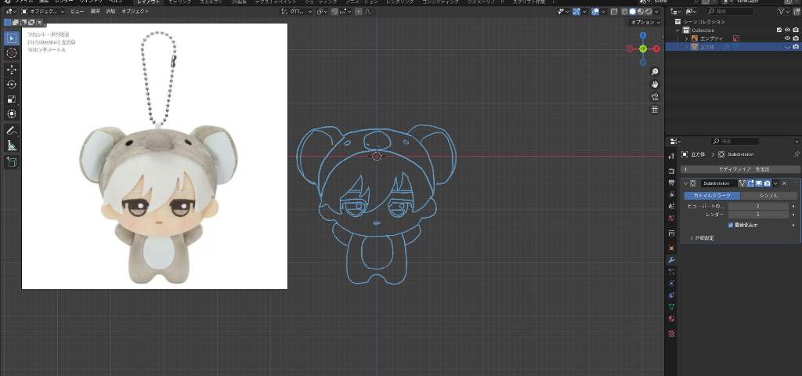Click the レンダー subdivision level field
802x376 pixels.
[758, 214]
